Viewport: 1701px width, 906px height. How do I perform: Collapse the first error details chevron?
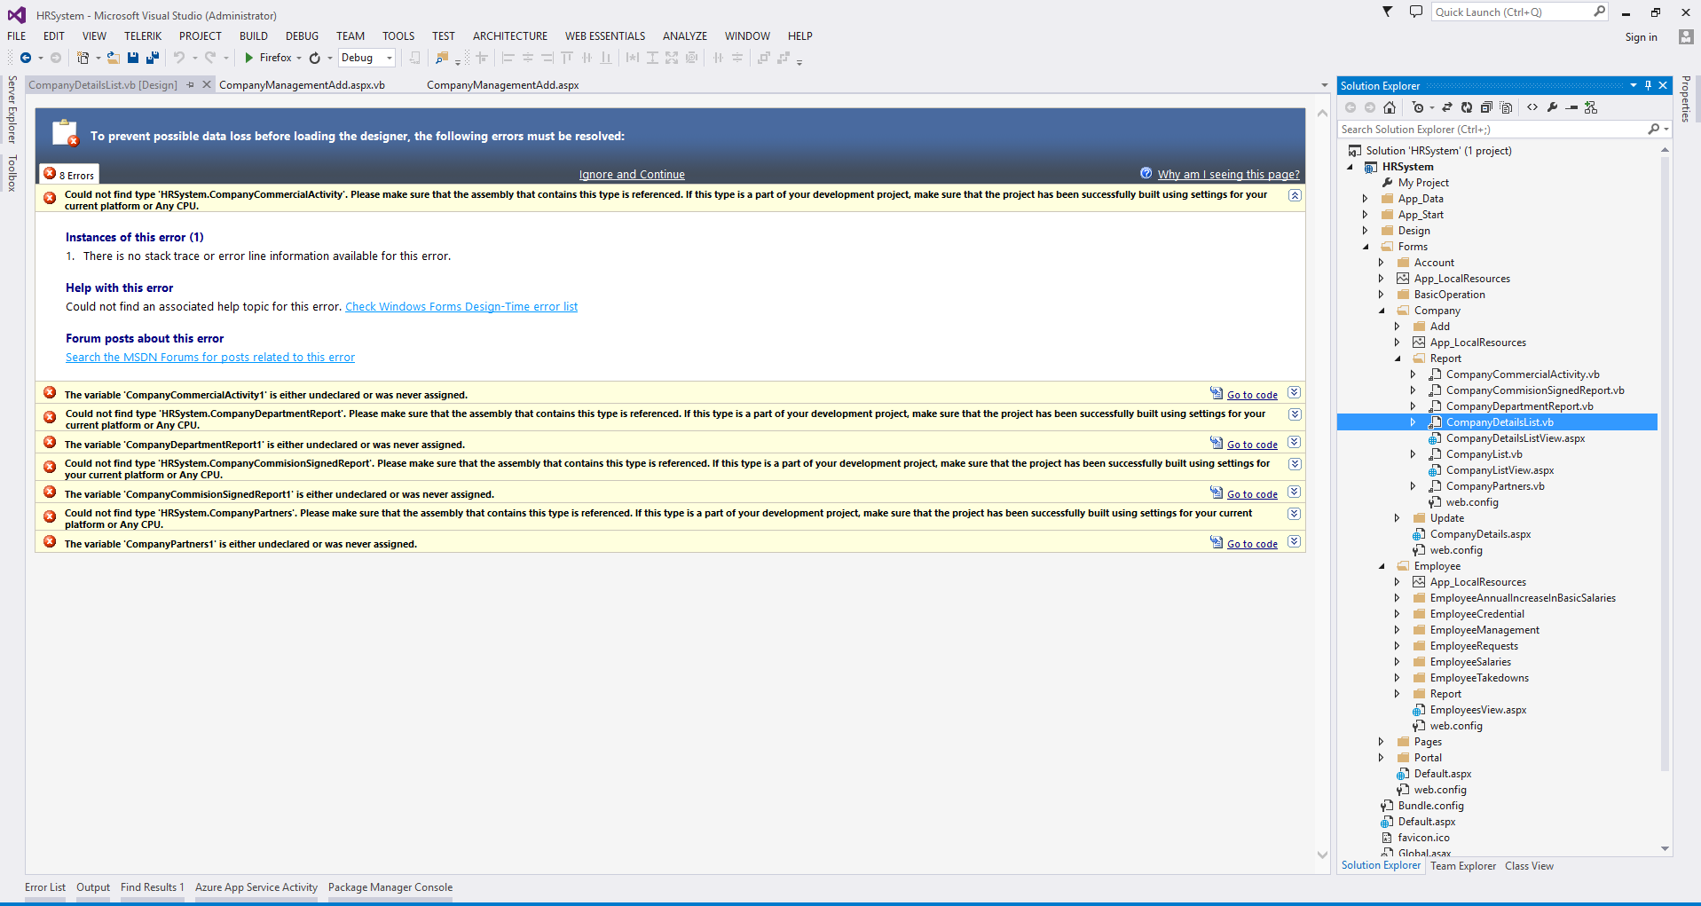(x=1295, y=195)
